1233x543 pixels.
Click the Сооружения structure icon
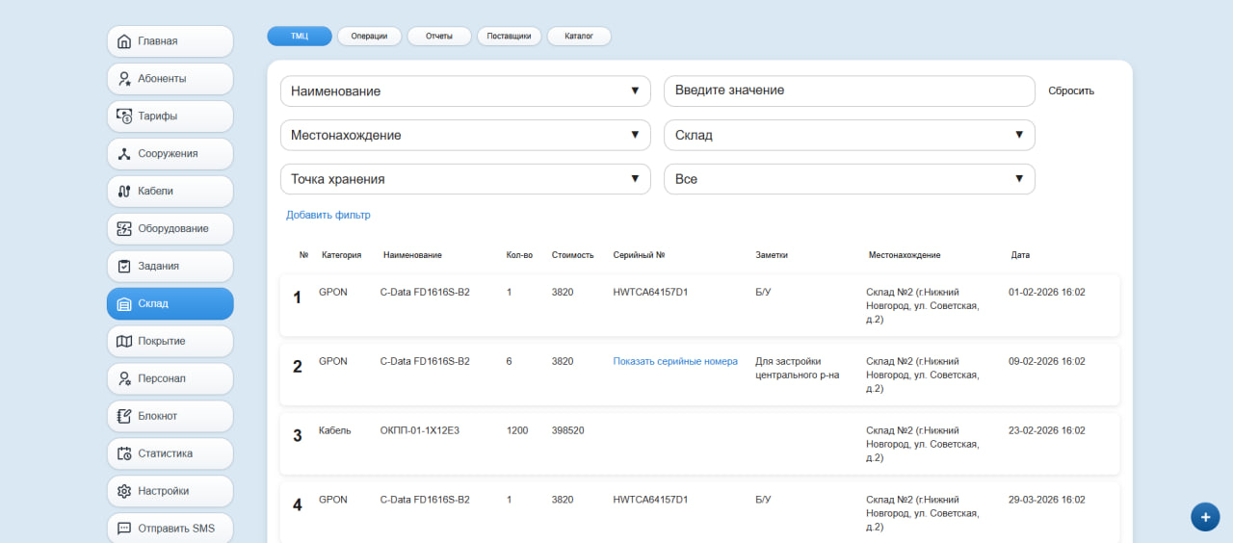[123, 154]
